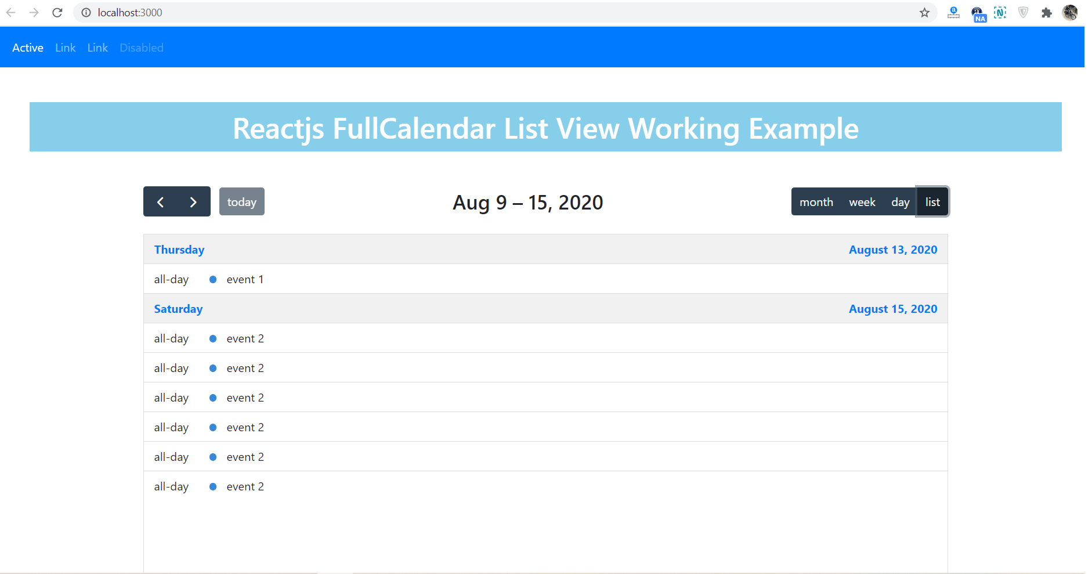Jump to today with the today button

(241, 201)
